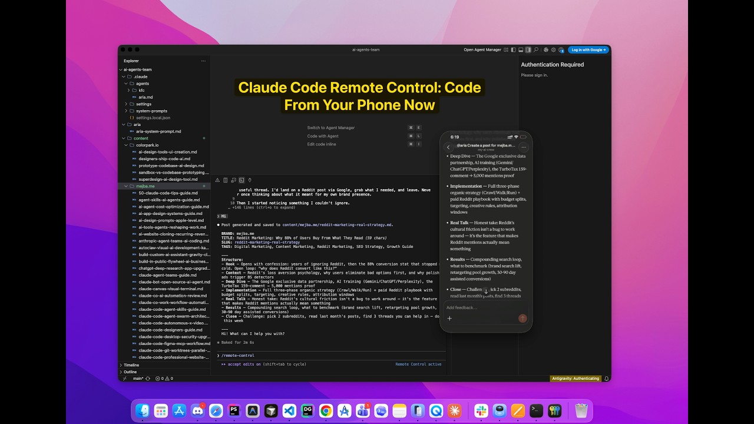Collapse the colorpark.io folder
The height and width of the screenshot is (424, 754).
click(126, 145)
